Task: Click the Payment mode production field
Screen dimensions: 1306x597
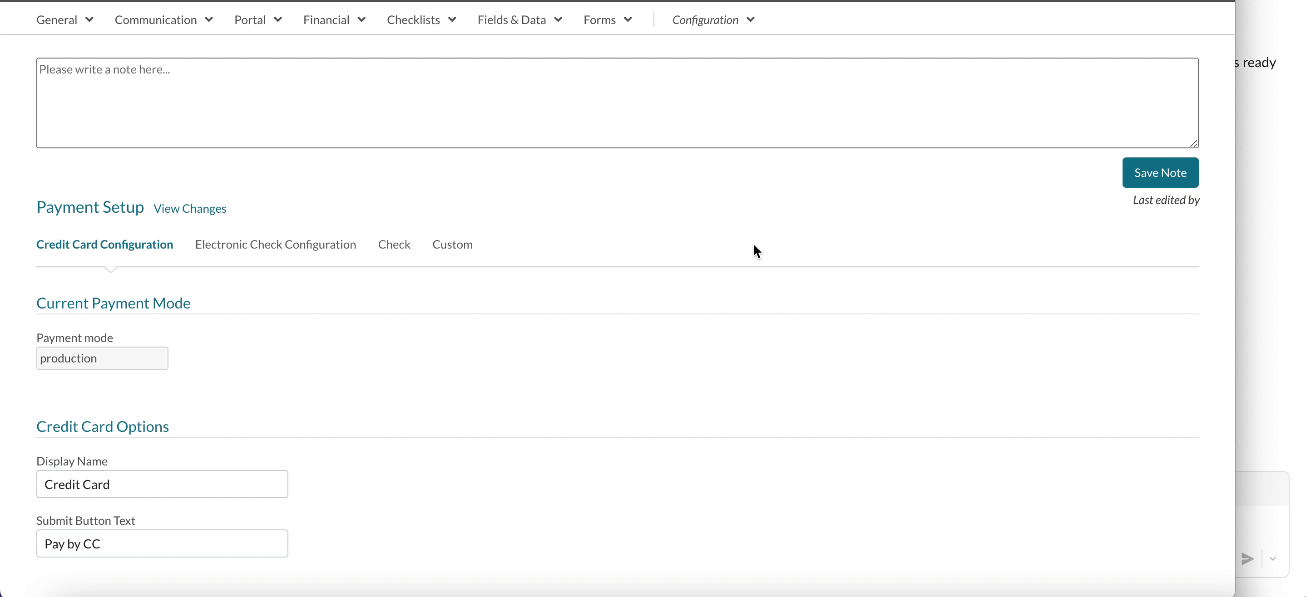Action: [x=102, y=358]
